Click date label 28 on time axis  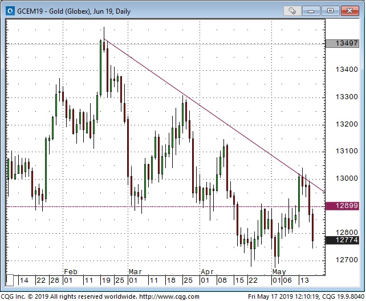click(x=55, y=280)
